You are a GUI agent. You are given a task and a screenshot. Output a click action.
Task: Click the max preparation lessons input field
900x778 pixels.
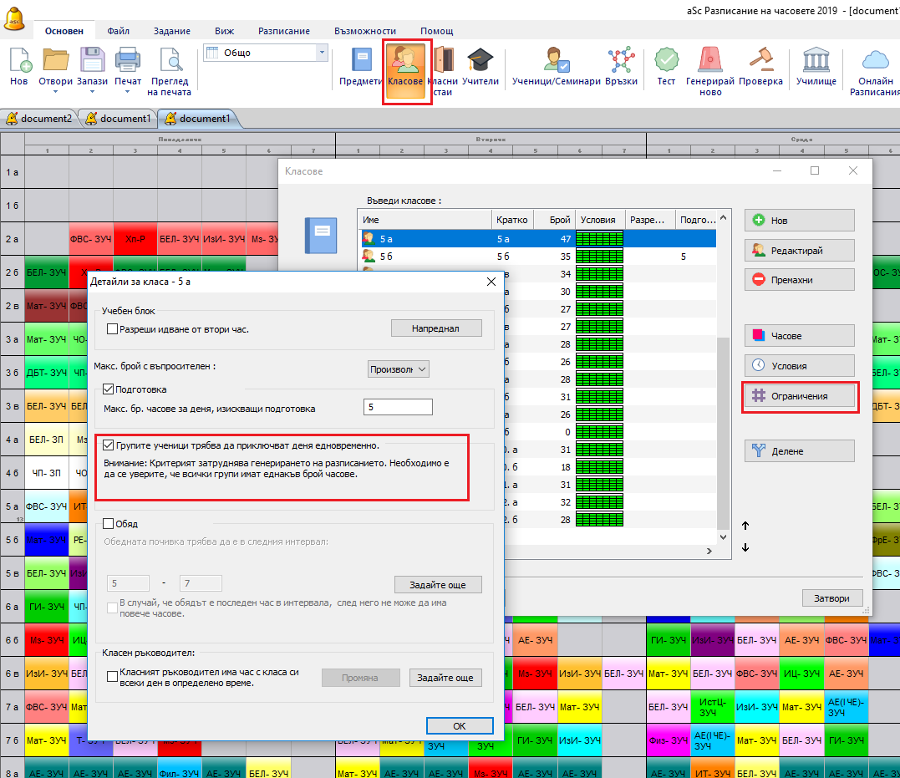coord(398,408)
